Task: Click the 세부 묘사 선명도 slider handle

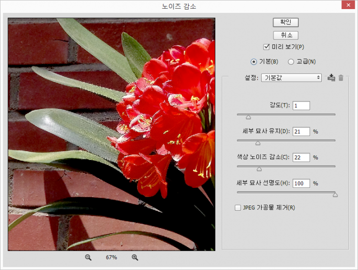Action: tap(335, 194)
